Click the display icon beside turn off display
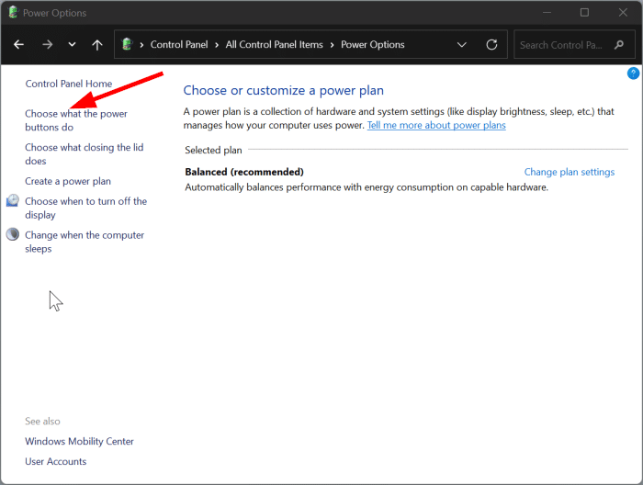This screenshot has height=485, width=643. (13, 201)
